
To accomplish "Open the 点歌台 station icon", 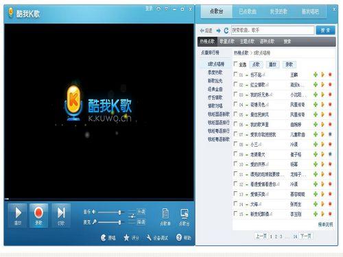I will click(184, 217).
